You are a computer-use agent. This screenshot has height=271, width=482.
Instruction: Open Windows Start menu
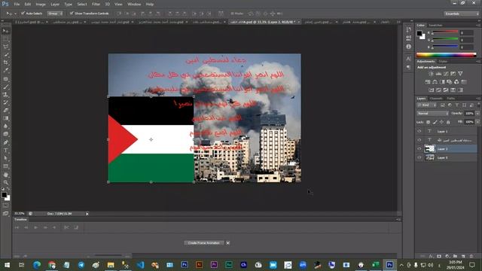pos(7,265)
